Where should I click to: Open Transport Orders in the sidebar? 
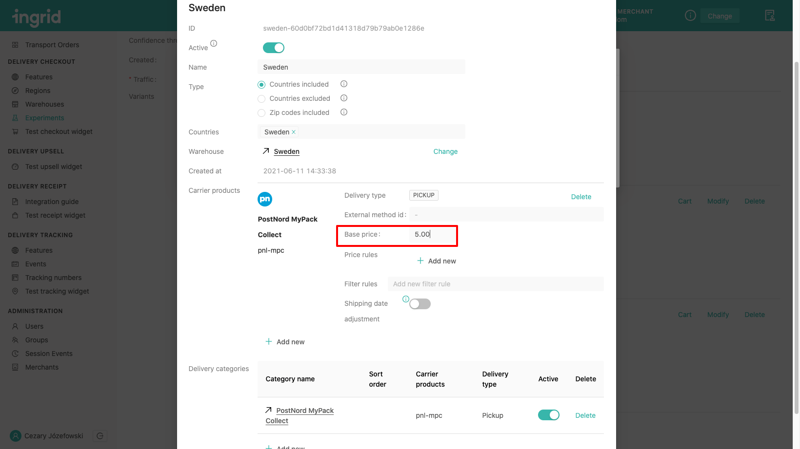pyautogui.click(x=52, y=45)
